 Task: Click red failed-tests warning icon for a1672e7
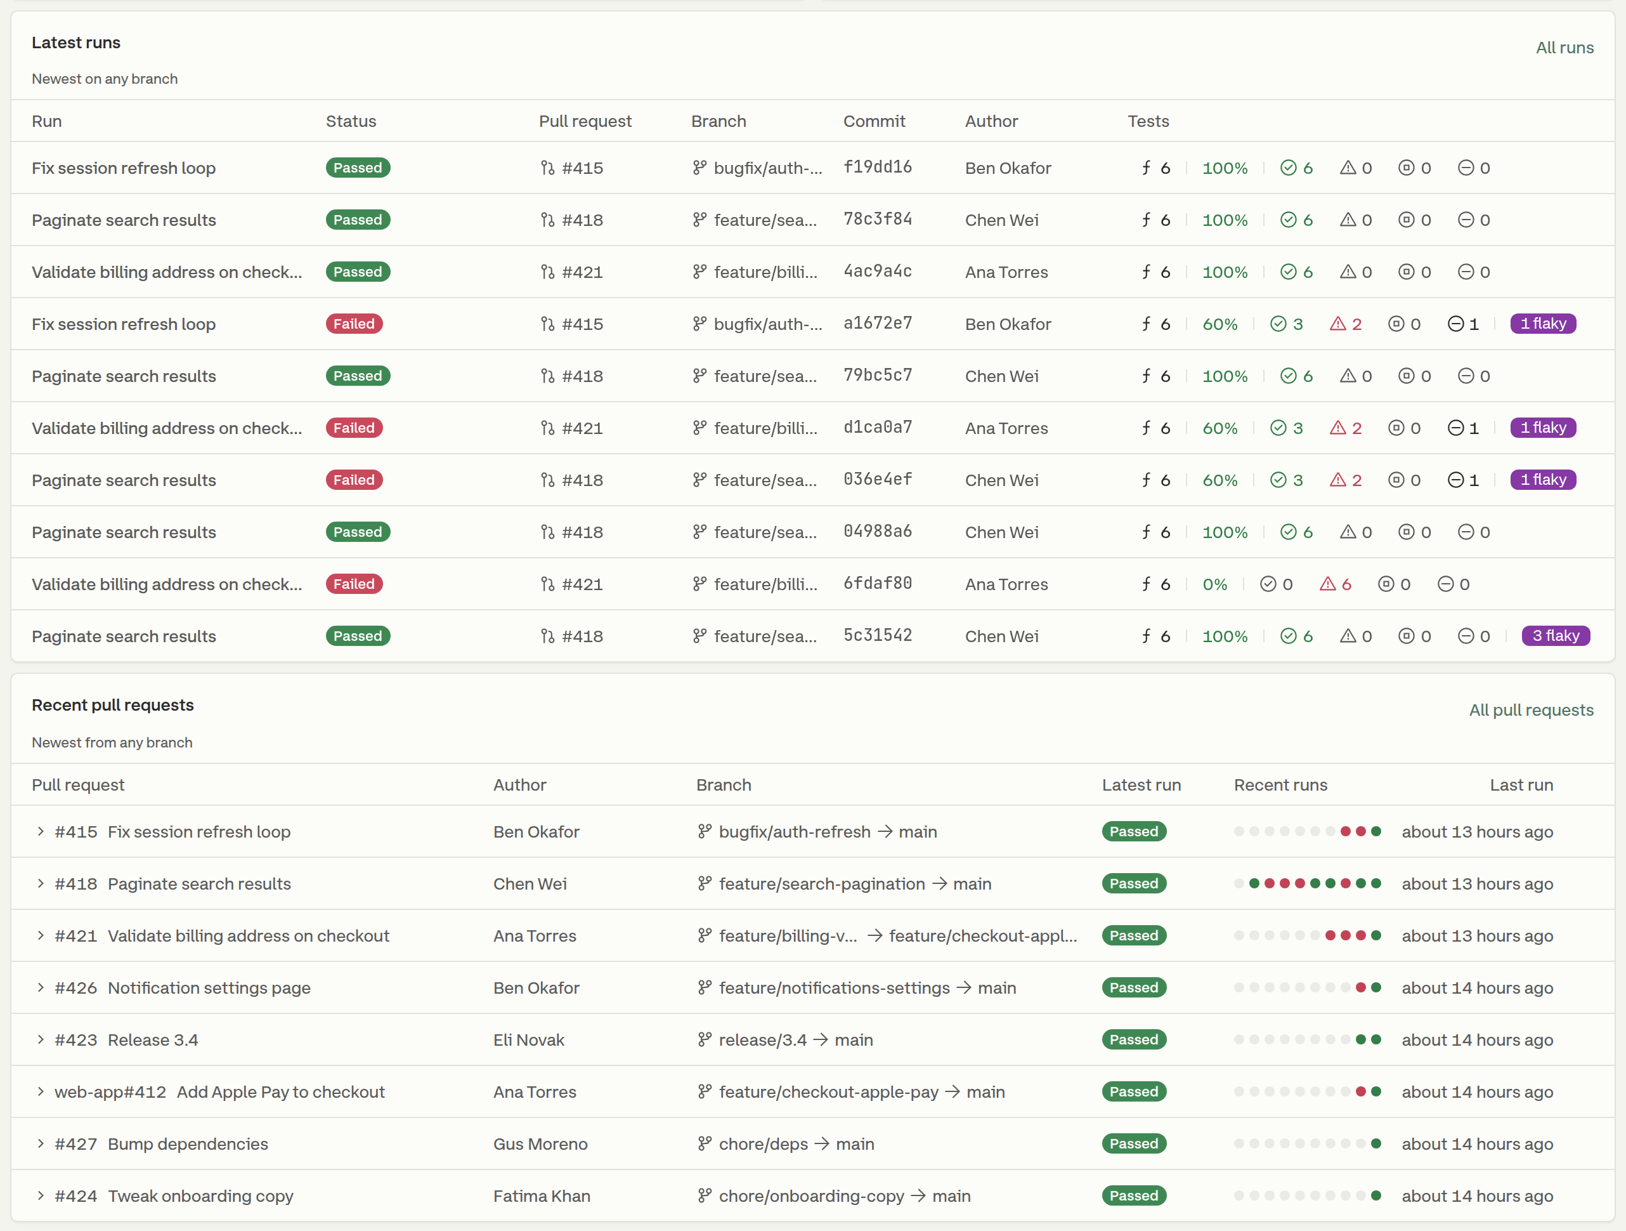click(x=1337, y=324)
